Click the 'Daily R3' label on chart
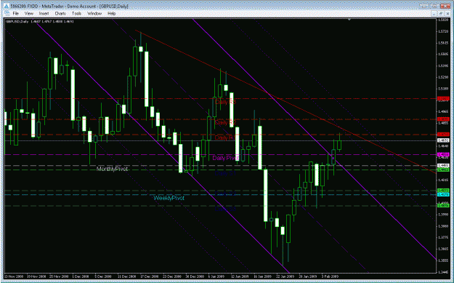Image resolution: width=454 pixels, height=283 pixels. pyautogui.click(x=226, y=102)
